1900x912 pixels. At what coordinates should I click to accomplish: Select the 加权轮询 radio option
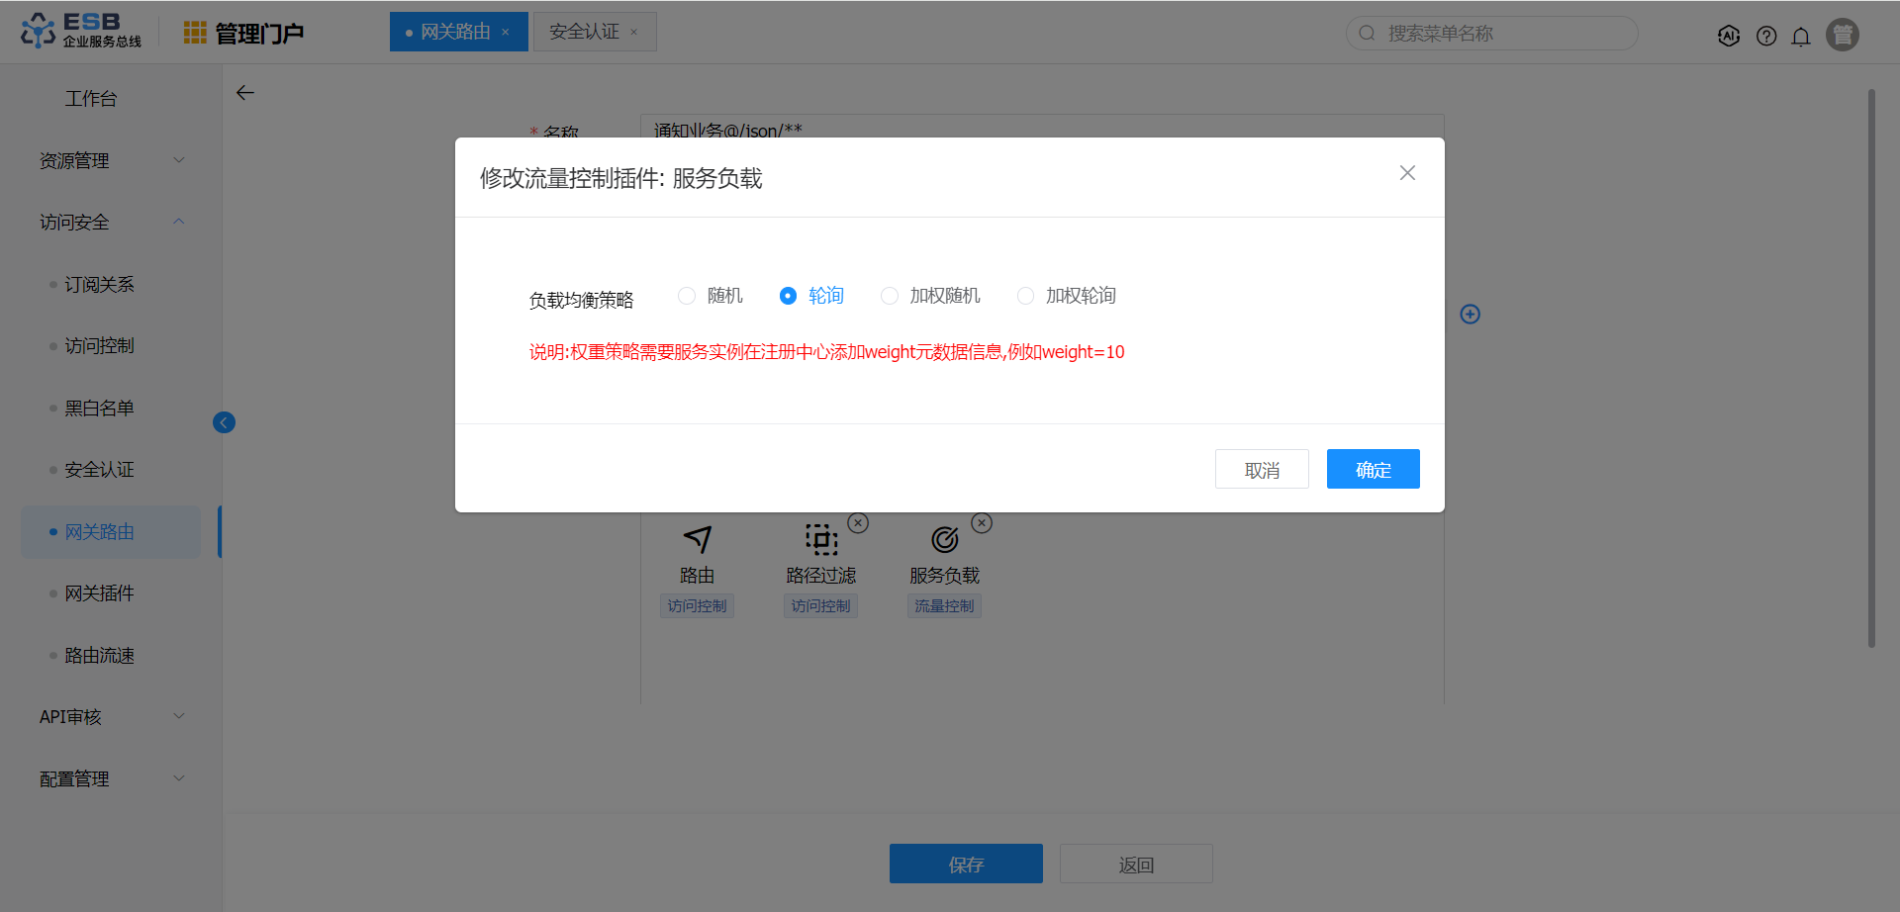click(1026, 296)
